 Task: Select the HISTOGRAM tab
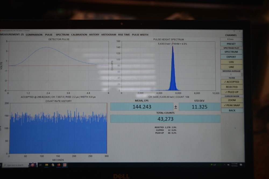coord(109,35)
